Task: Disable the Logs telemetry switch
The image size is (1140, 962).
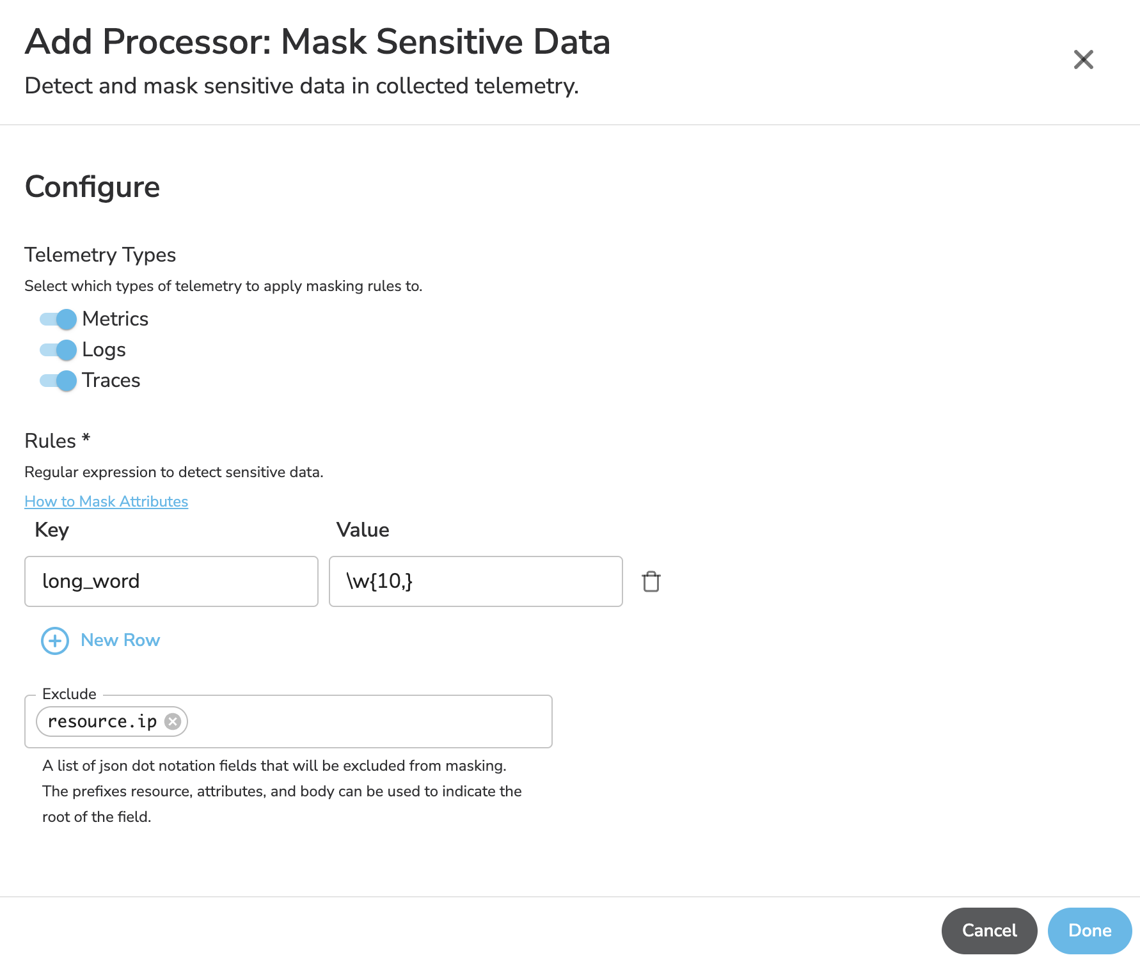Action: [59, 349]
